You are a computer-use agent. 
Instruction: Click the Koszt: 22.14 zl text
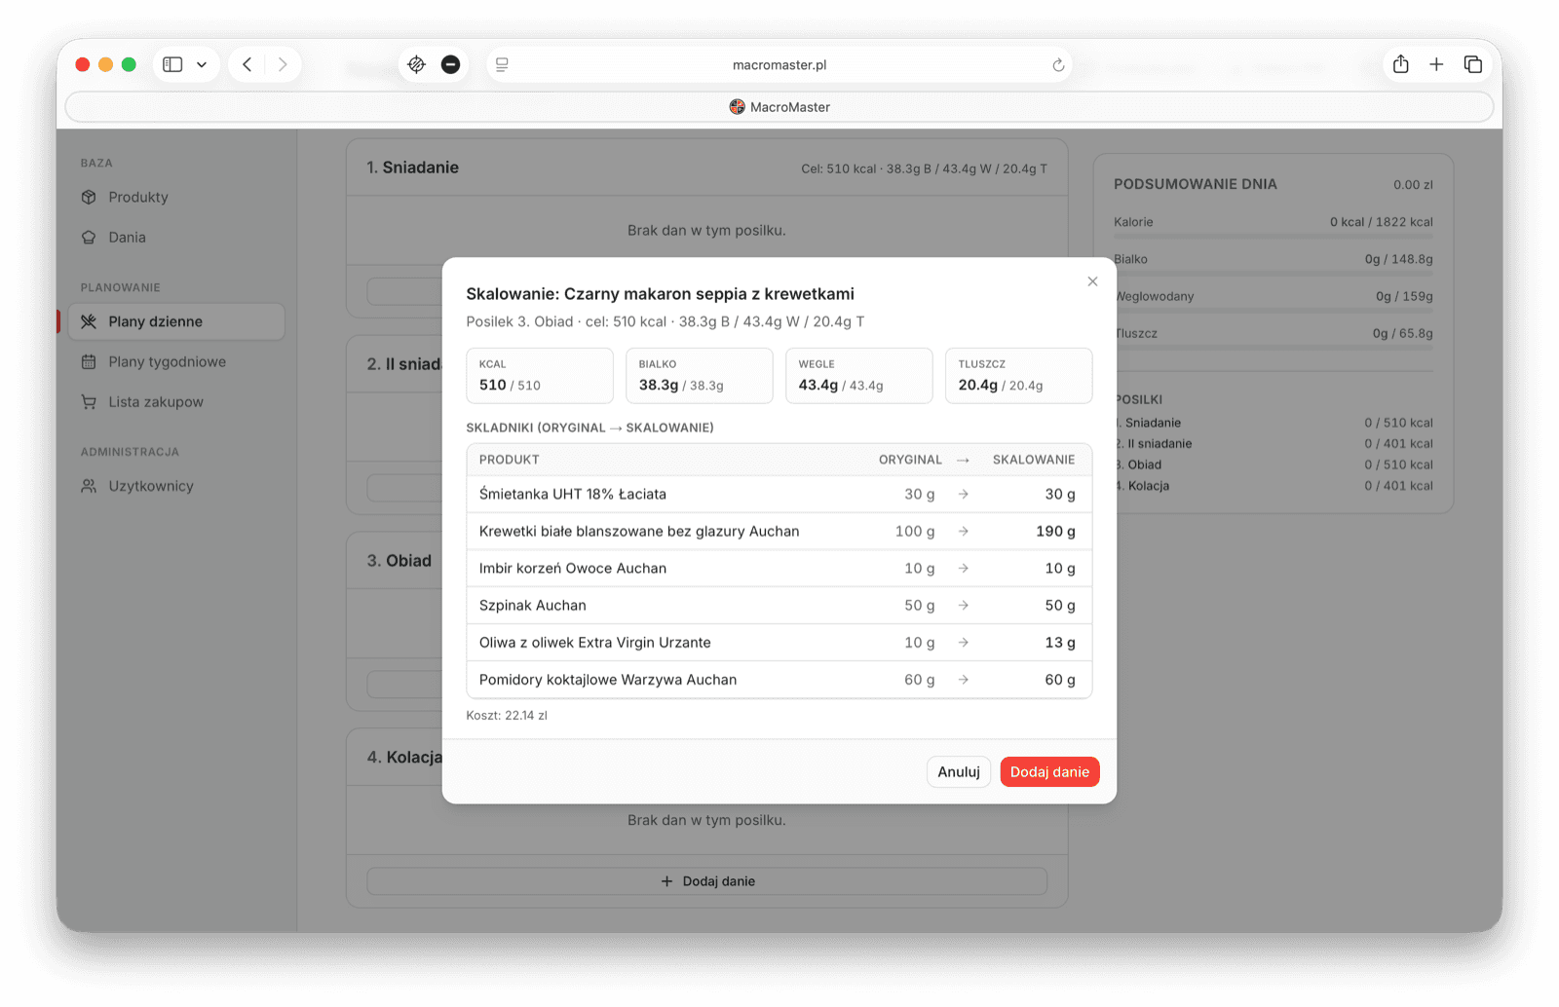click(x=507, y=715)
